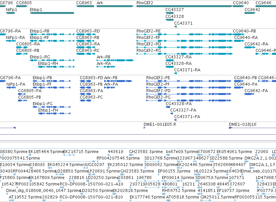Click transcript CG8963-RA
This screenshot has width=276, height=202.
coord(85,47)
